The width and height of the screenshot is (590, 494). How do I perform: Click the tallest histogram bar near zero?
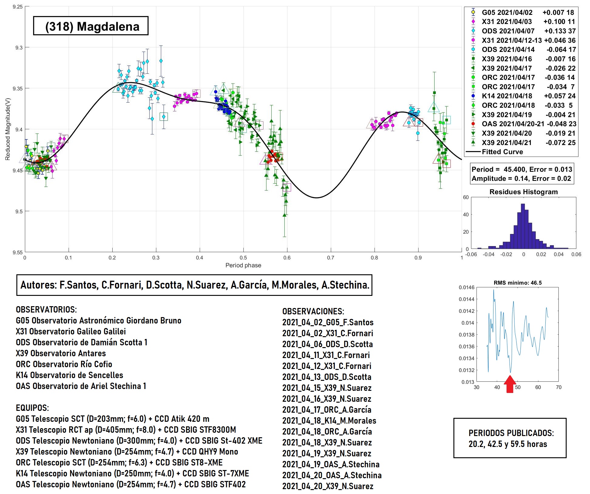[523, 226]
